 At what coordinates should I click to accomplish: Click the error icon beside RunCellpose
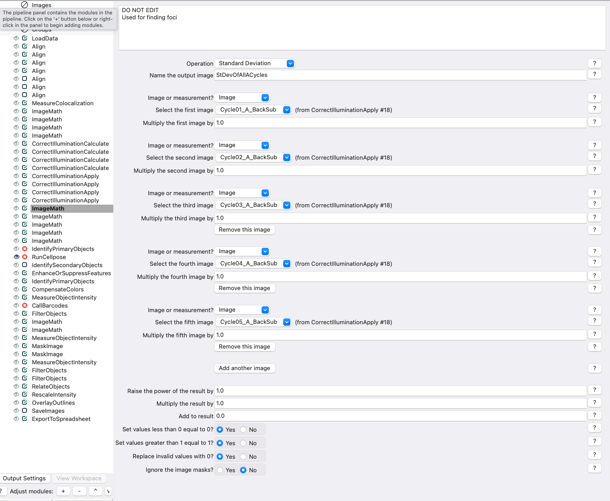(x=24, y=257)
